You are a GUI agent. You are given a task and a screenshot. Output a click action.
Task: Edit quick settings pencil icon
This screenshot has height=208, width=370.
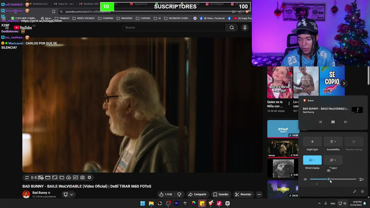(355, 192)
